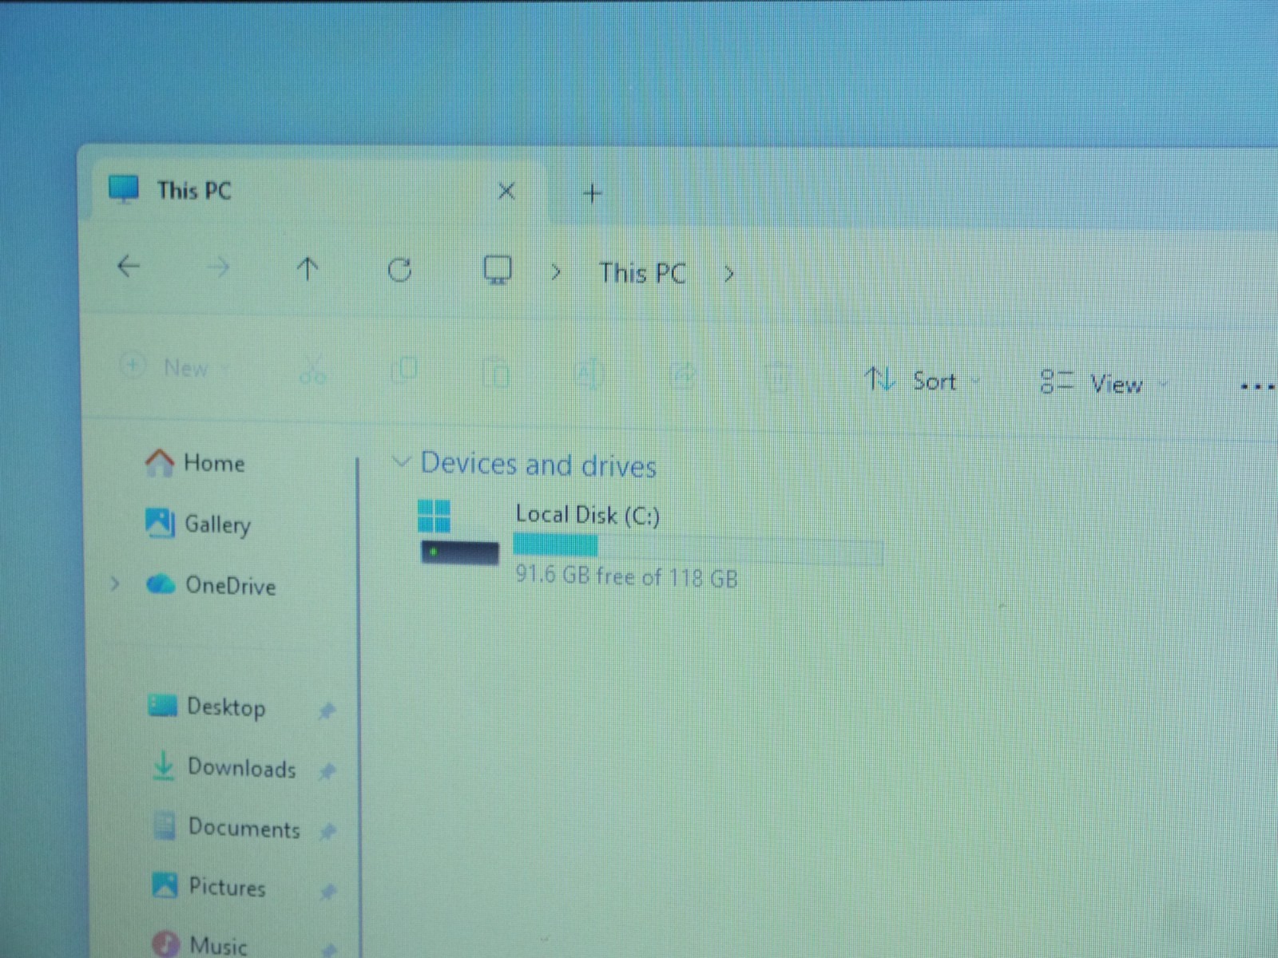Click the Delete trash icon
Screen dimensions: 1278x958
(777, 376)
